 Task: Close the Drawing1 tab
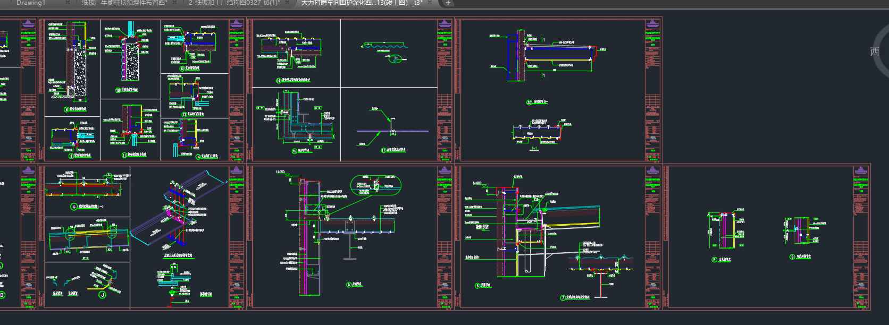click(x=68, y=3)
